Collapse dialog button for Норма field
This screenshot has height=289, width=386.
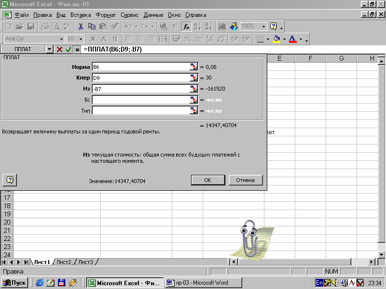pyautogui.click(x=194, y=67)
